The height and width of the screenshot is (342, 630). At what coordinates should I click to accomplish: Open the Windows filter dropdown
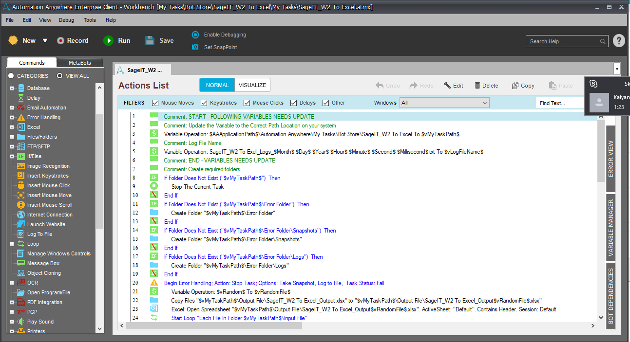[x=444, y=103]
